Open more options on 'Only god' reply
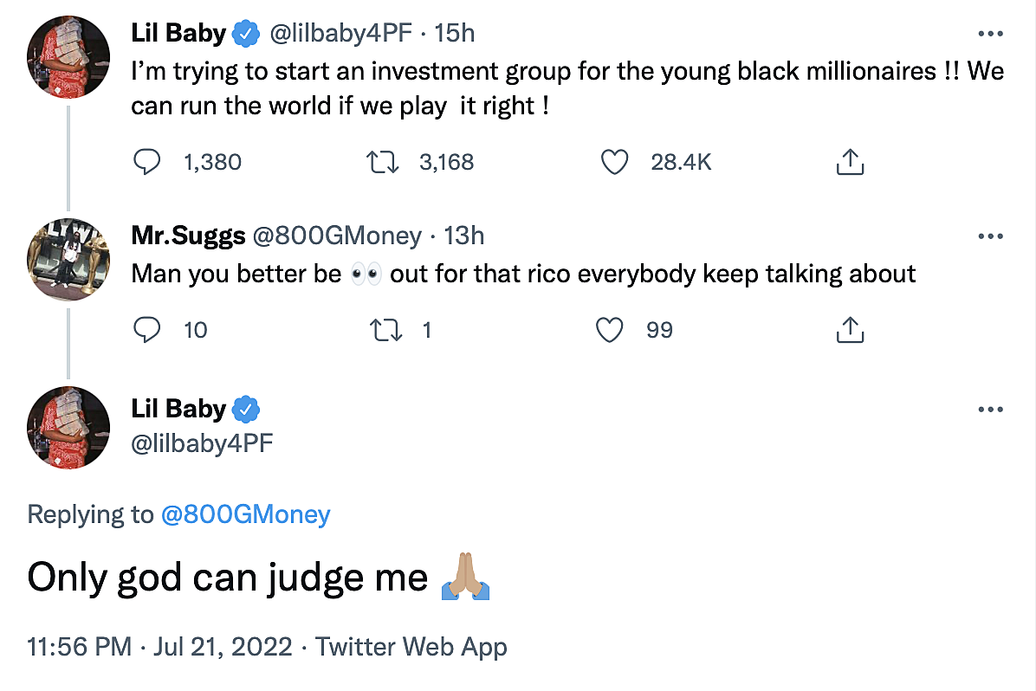The width and height of the screenshot is (1036, 691). coord(990,409)
